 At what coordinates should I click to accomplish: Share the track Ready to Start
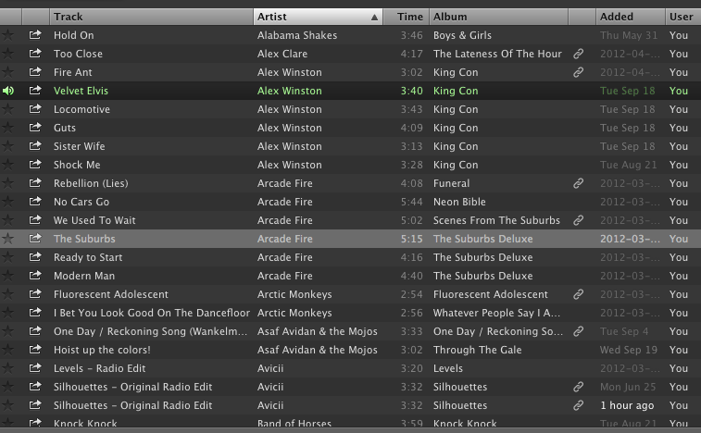pyautogui.click(x=35, y=256)
